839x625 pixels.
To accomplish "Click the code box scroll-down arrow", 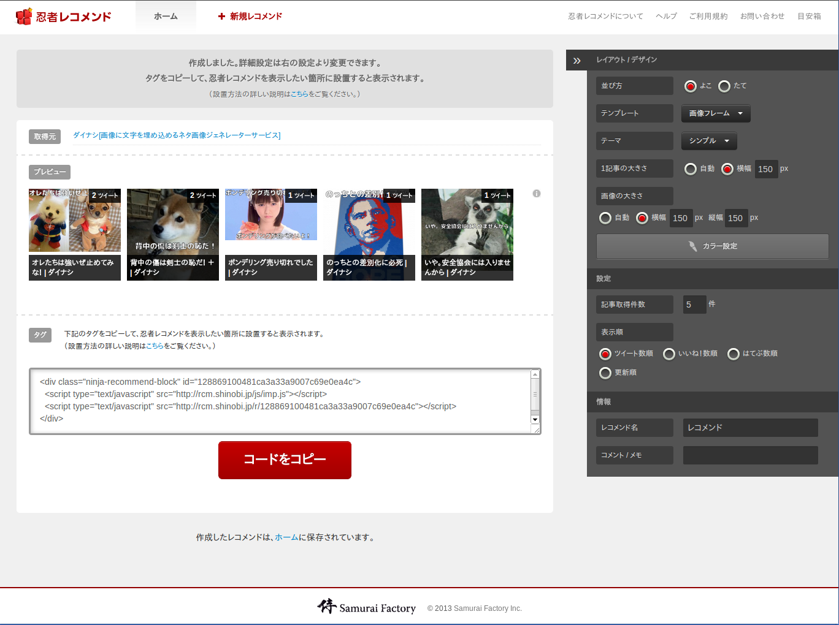I will 535,420.
